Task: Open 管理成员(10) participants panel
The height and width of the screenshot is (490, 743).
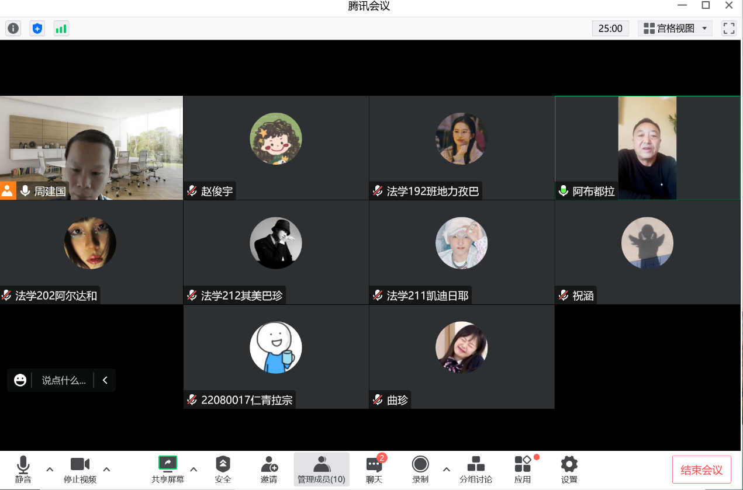Action: (322, 470)
